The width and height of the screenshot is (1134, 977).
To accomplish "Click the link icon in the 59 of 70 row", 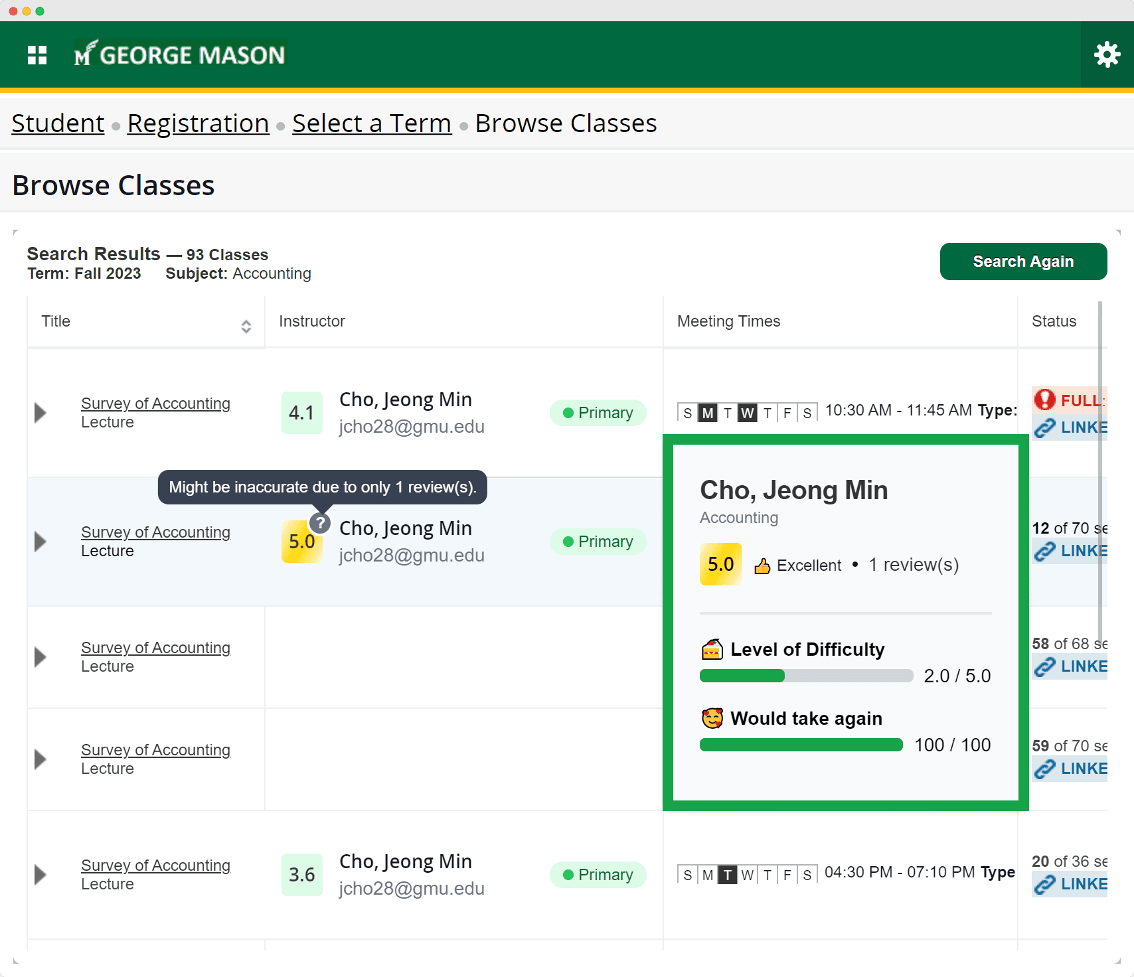I will pos(1044,769).
